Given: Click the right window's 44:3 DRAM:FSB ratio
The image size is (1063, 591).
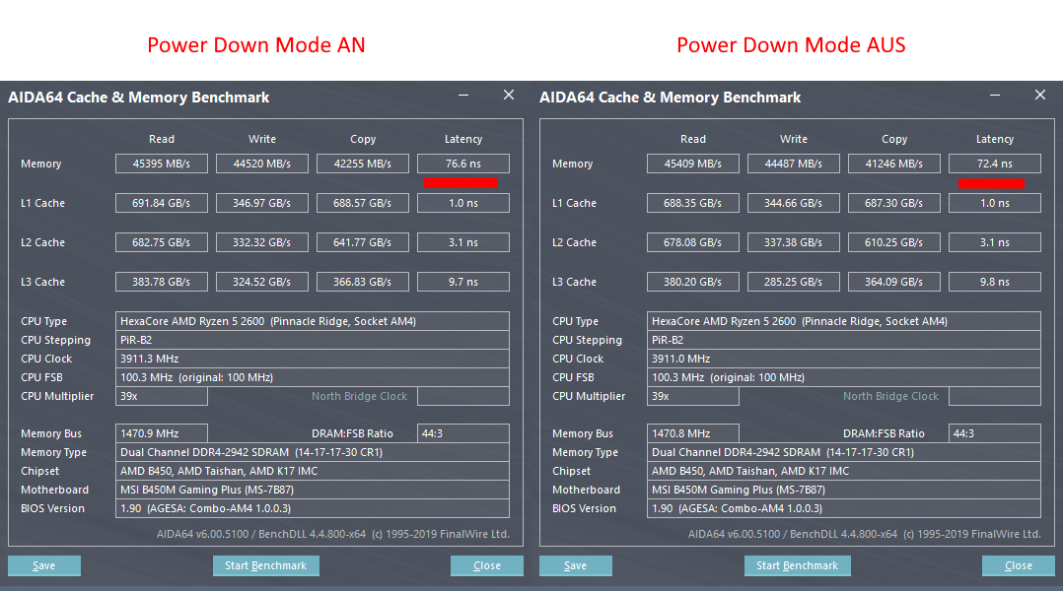Looking at the screenshot, I should click(995, 433).
